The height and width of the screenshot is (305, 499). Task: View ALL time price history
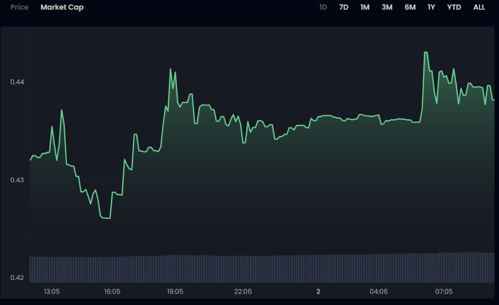pyautogui.click(x=479, y=7)
